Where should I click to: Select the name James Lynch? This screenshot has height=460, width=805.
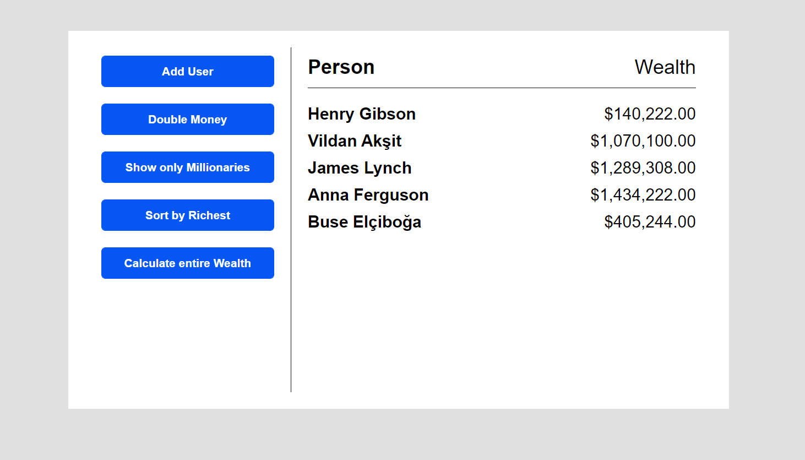click(x=359, y=168)
